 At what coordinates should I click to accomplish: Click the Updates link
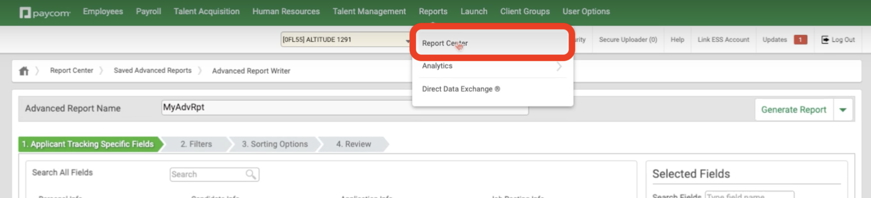[775, 39]
